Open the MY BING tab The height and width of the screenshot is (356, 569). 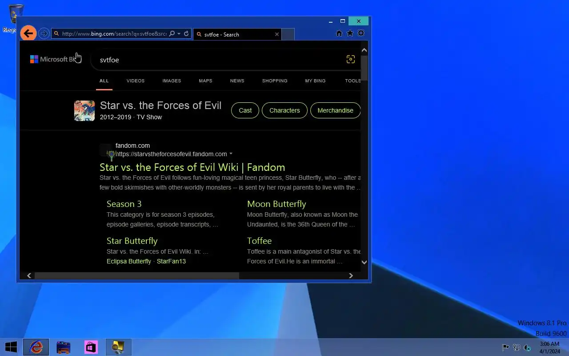pyautogui.click(x=315, y=81)
